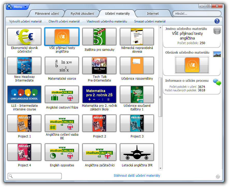
Task: Open Matematika pro 2. ročník material
Action: (99, 94)
